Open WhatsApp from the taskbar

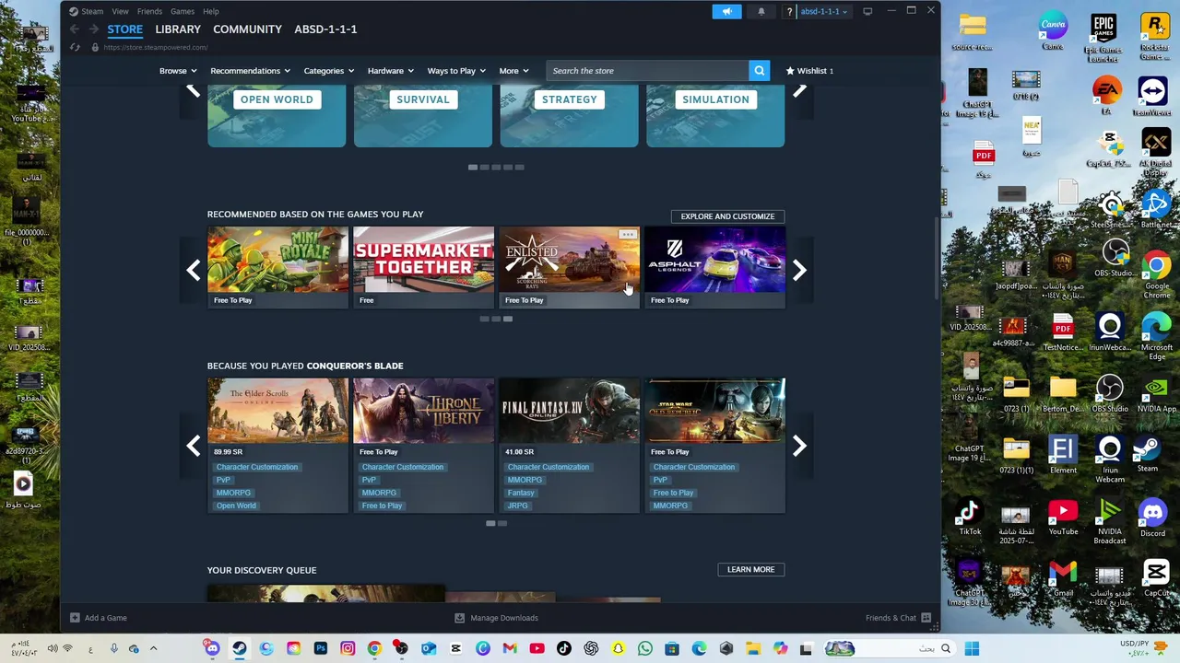click(644, 648)
